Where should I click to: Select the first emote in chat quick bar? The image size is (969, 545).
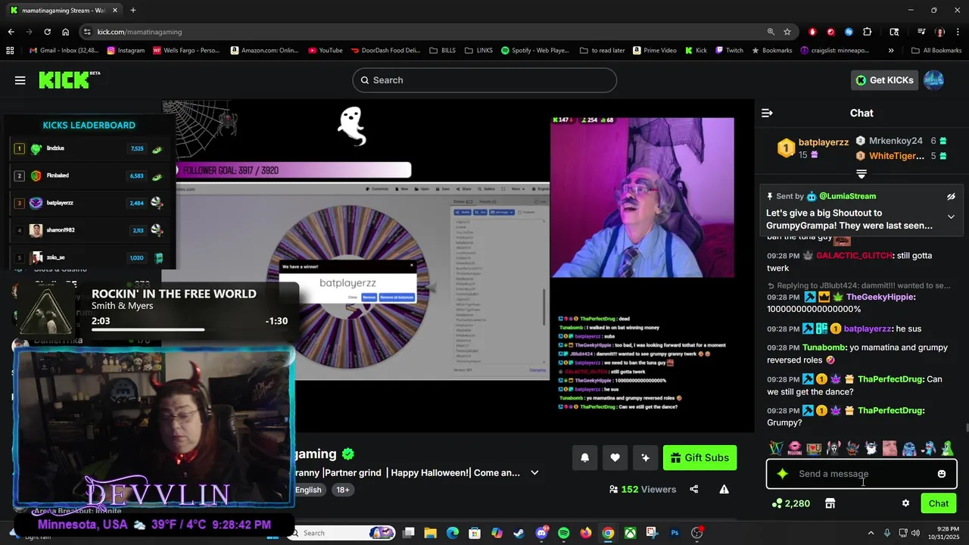tap(776, 448)
